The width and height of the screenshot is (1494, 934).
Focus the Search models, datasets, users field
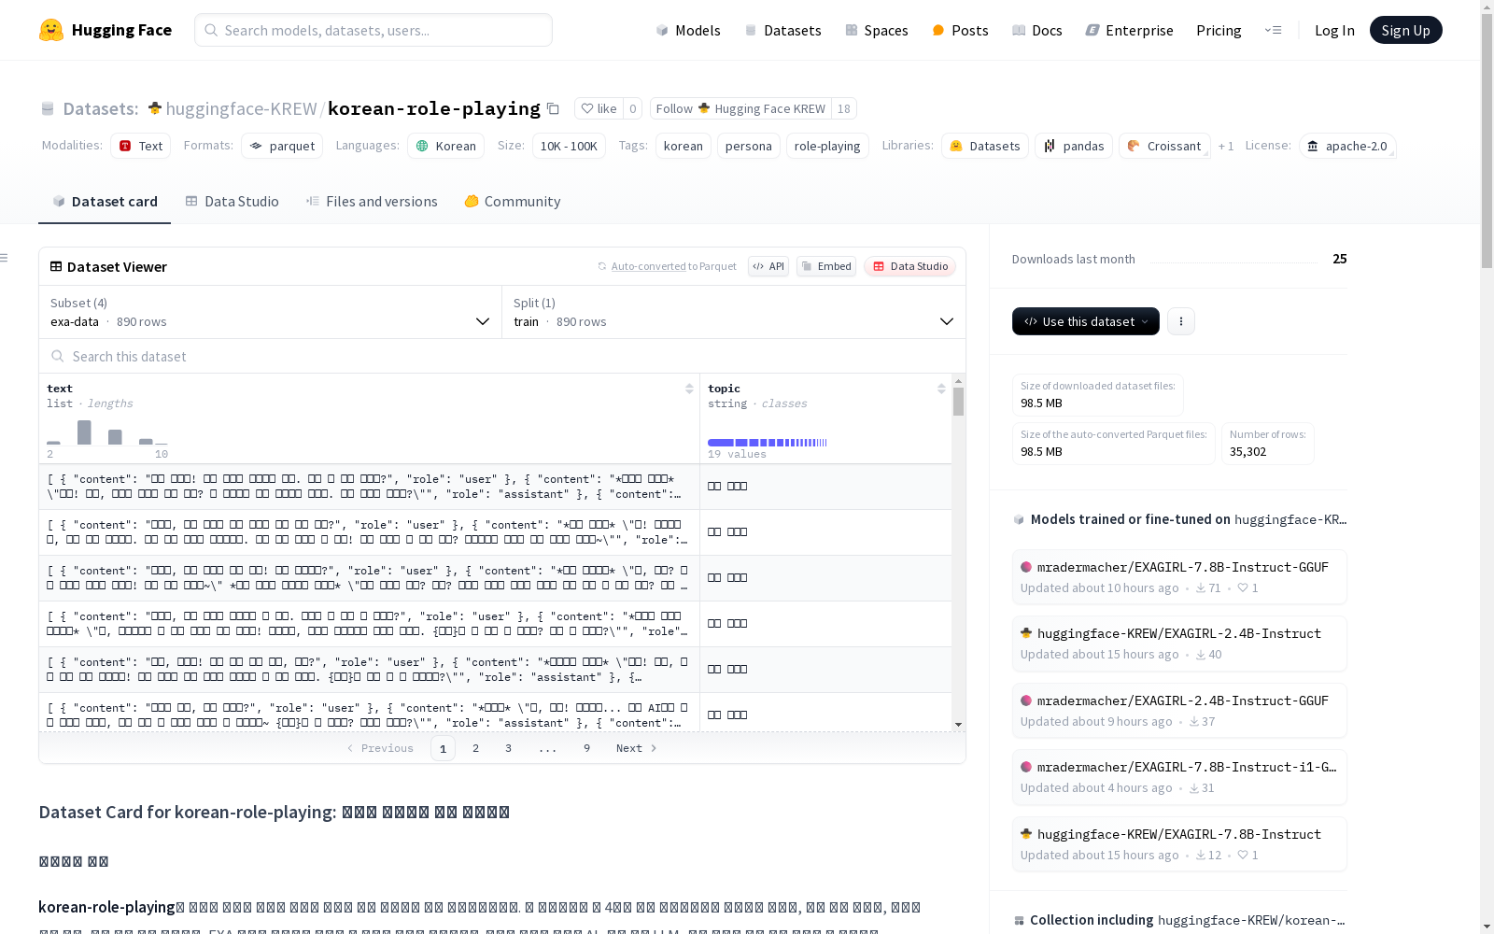coord(373,30)
